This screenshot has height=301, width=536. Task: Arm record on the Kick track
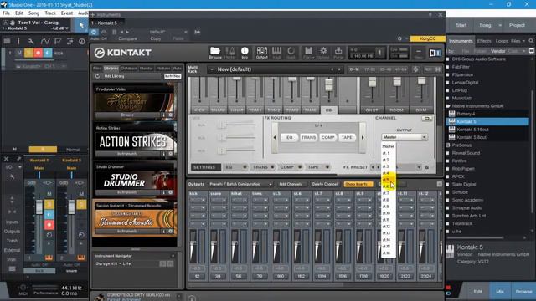(x=39, y=53)
